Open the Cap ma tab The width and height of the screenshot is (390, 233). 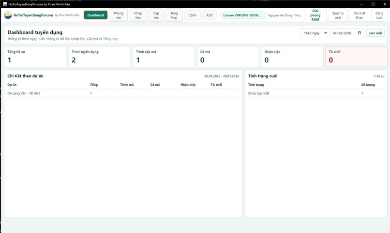(156, 15)
